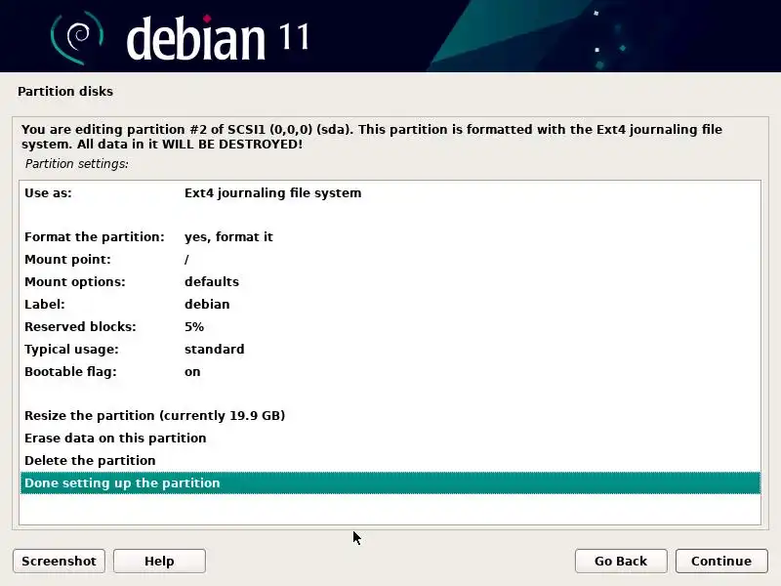Select the 'Mount options: defaults' row
This screenshot has width=781, height=586.
coord(390,282)
